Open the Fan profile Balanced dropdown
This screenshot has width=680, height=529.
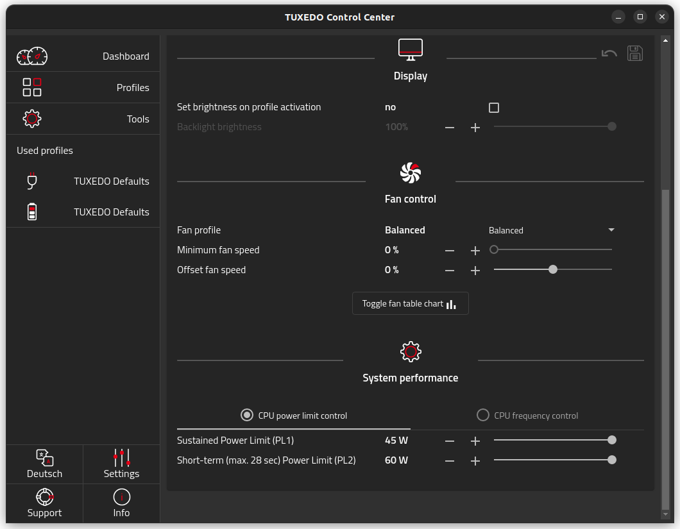point(552,230)
